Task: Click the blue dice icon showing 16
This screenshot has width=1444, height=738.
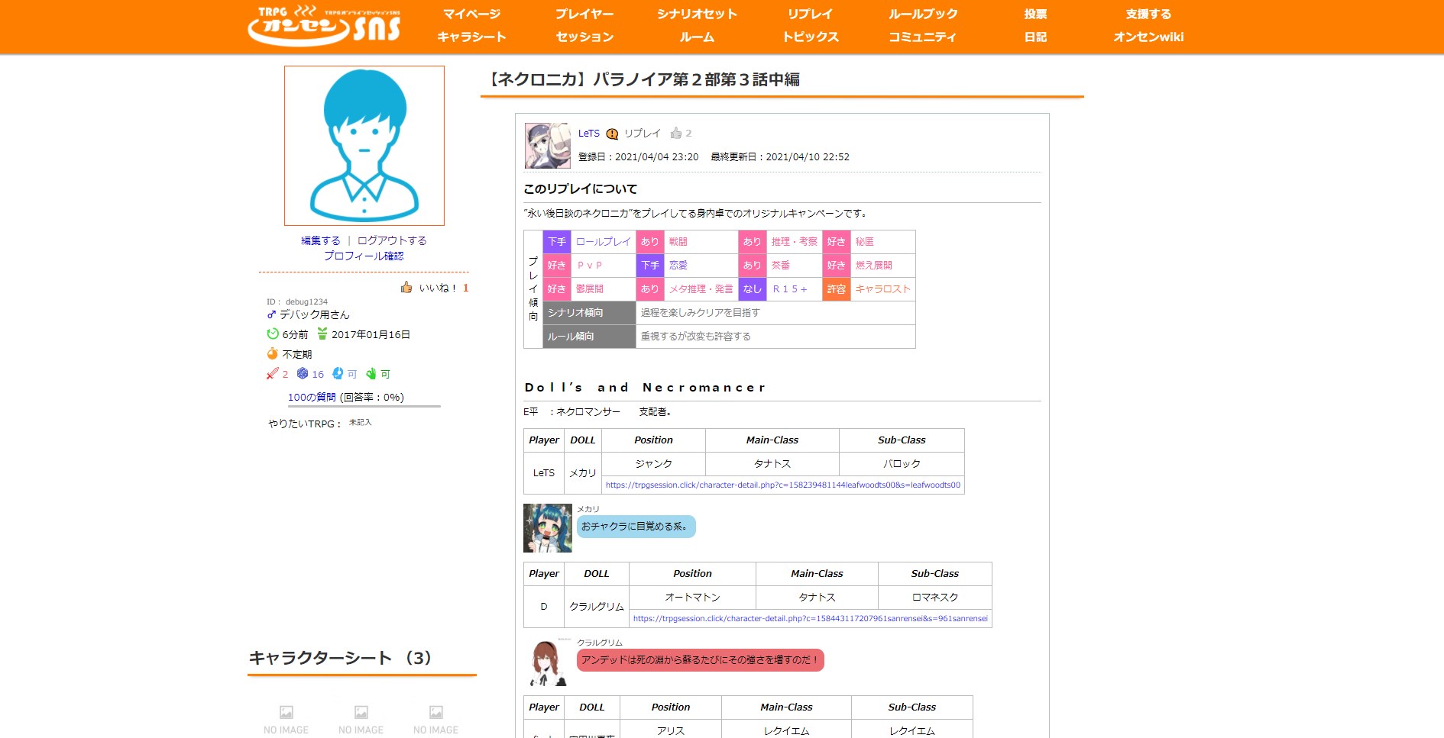Action: coord(303,374)
